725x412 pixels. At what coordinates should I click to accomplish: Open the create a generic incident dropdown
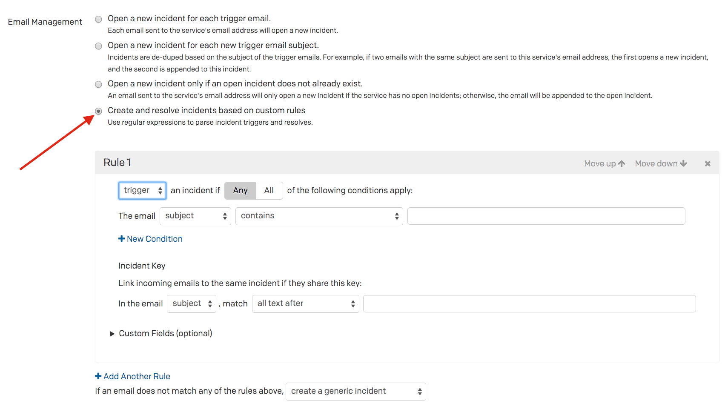point(355,391)
